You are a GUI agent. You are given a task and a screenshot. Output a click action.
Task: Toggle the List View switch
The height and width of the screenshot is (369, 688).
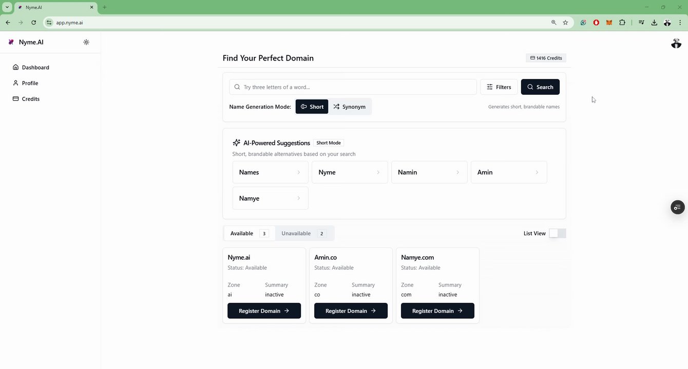tap(558, 233)
